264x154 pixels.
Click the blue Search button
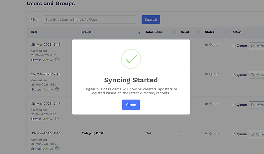(x=151, y=20)
